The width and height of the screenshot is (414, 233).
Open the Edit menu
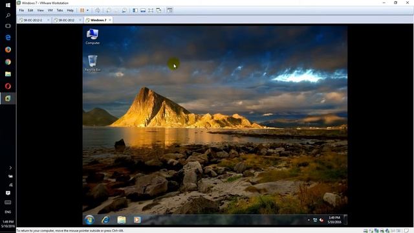pos(30,10)
